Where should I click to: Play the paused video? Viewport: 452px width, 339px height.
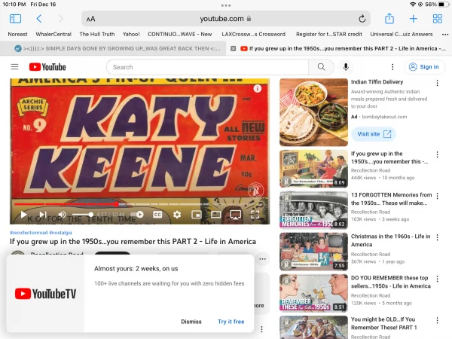23,215
